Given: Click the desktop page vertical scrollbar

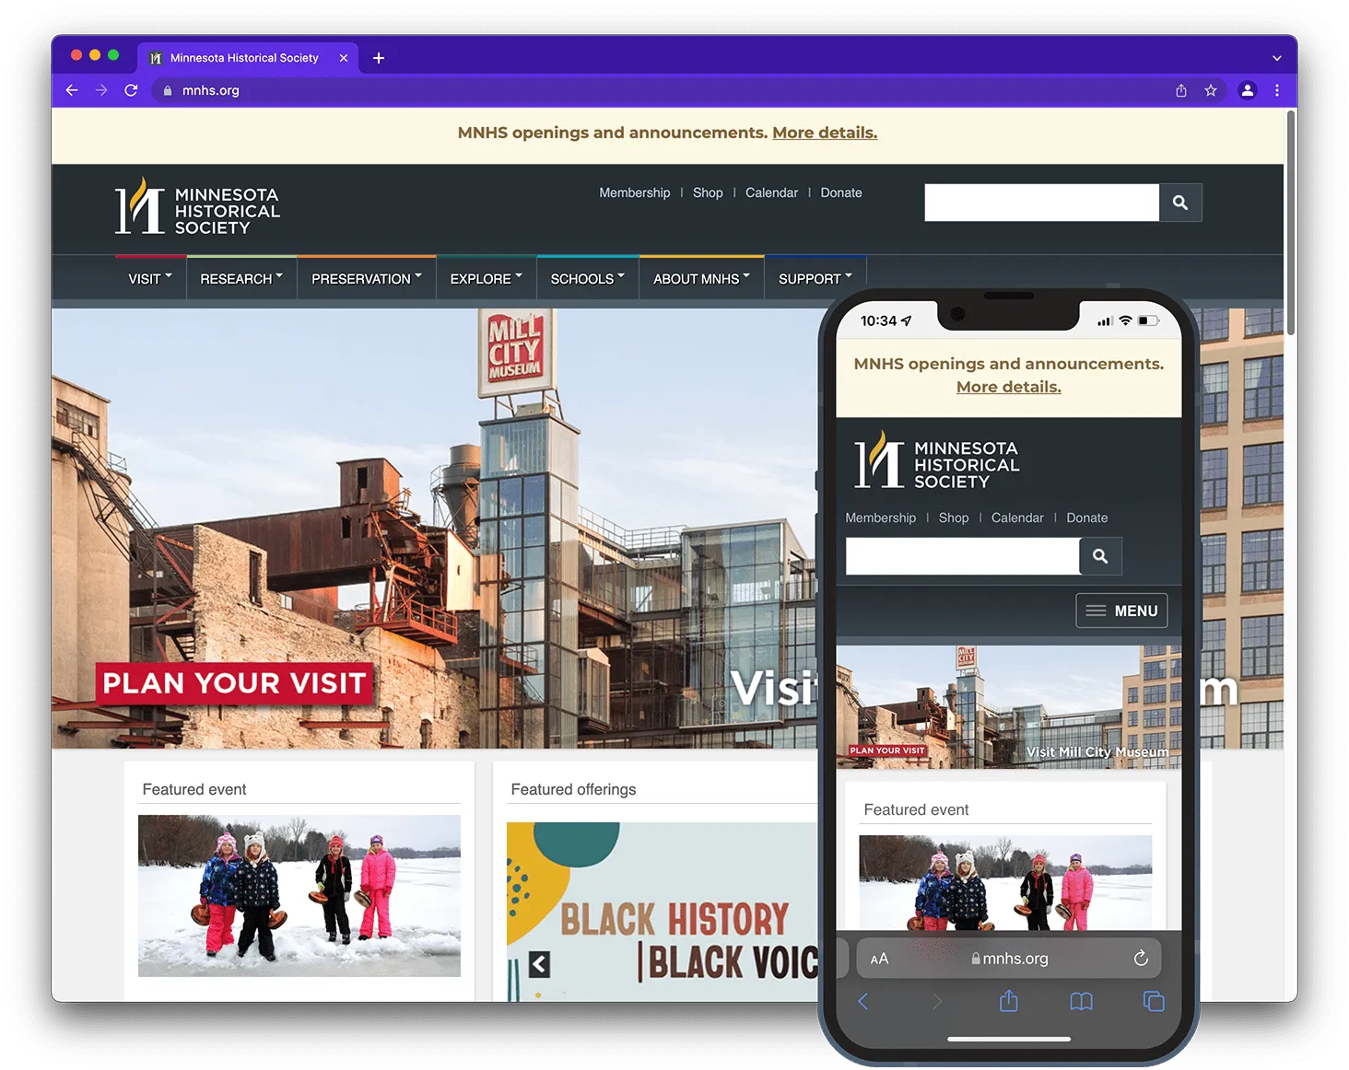Looking at the screenshot, I should click(x=1291, y=221).
